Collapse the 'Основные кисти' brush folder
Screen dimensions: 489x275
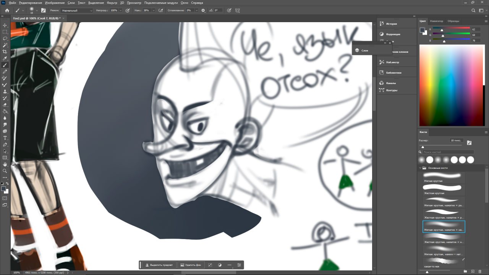click(421, 168)
